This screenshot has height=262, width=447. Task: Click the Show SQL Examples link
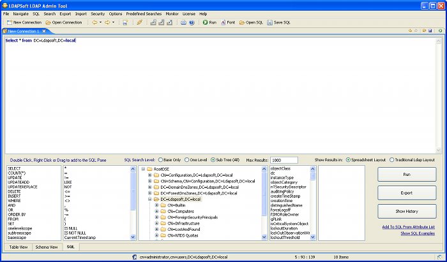click(x=418, y=233)
